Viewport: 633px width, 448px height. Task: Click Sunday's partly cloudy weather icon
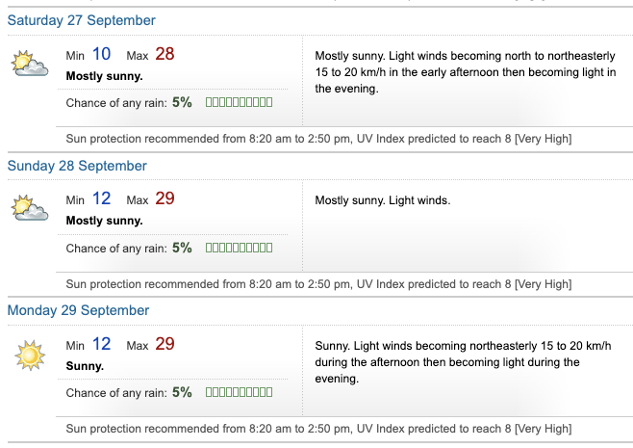click(x=30, y=208)
